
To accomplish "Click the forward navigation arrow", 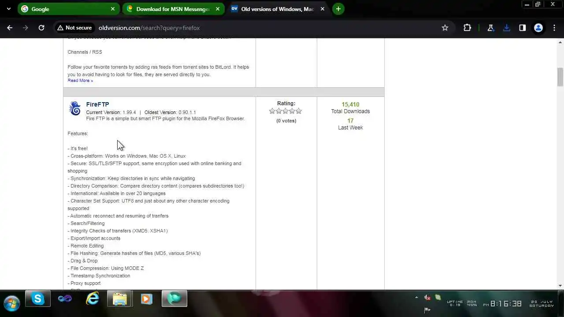I will tap(26, 28).
